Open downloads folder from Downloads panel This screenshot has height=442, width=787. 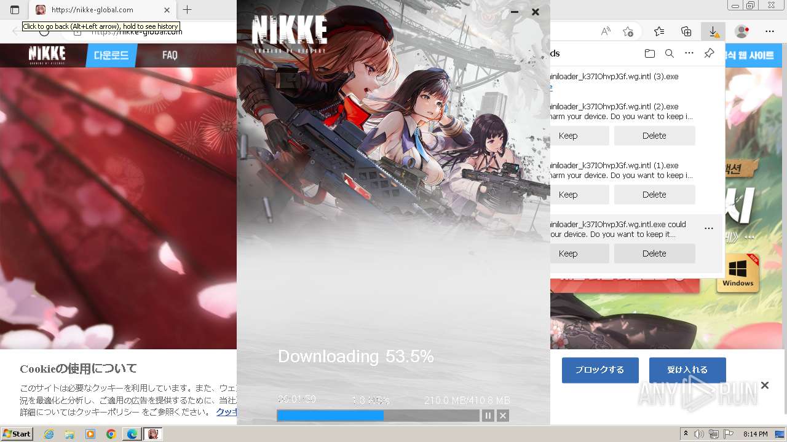point(650,53)
